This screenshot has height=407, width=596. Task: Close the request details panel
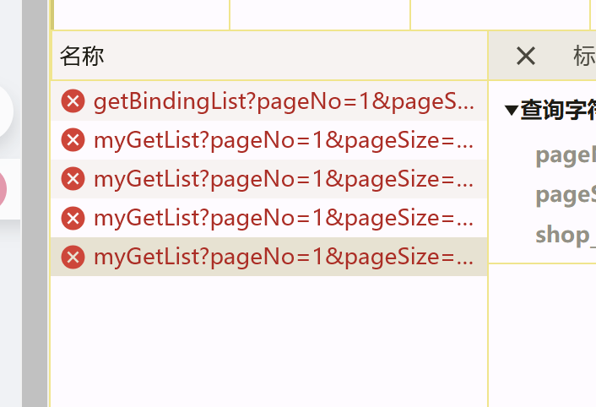[525, 57]
